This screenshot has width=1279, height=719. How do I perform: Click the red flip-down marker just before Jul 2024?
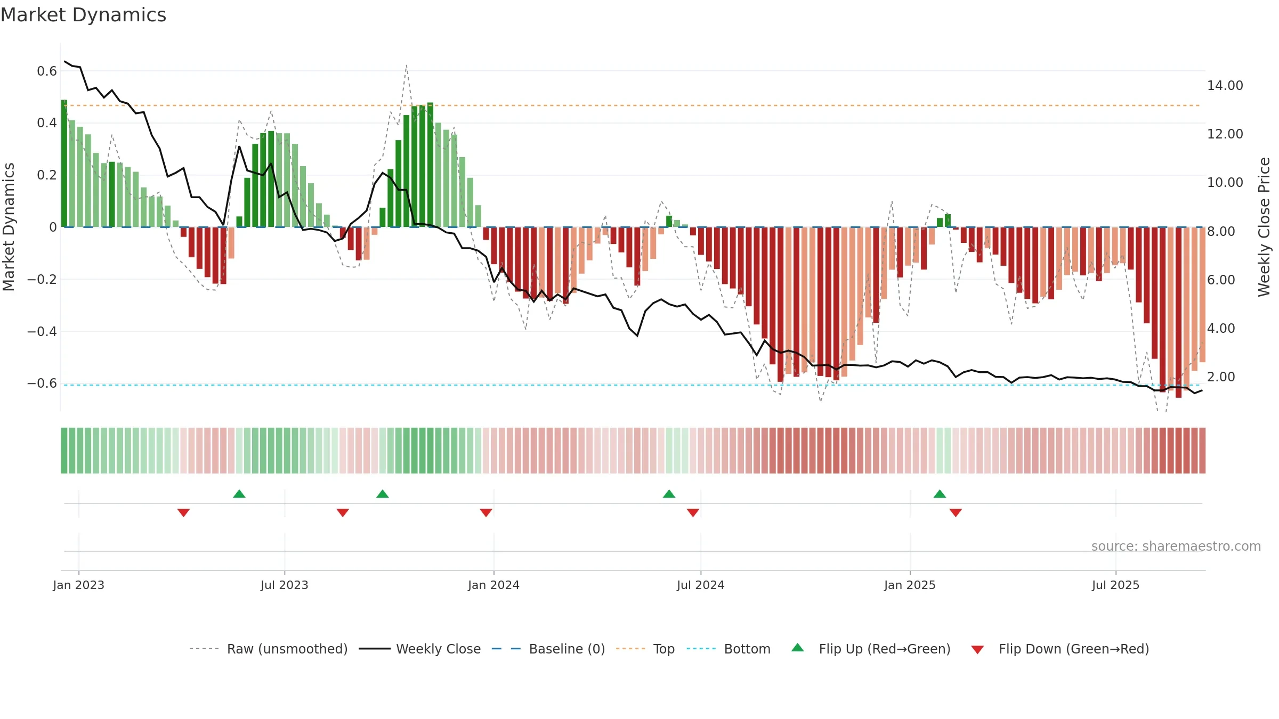tap(693, 512)
